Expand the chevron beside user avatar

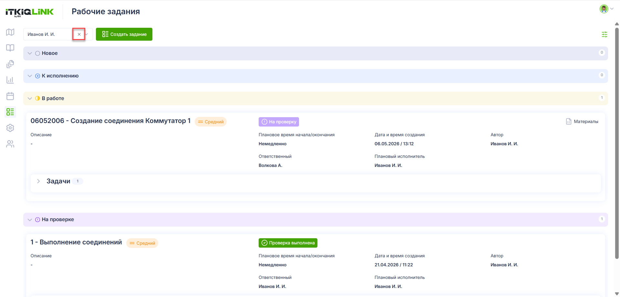[612, 9]
